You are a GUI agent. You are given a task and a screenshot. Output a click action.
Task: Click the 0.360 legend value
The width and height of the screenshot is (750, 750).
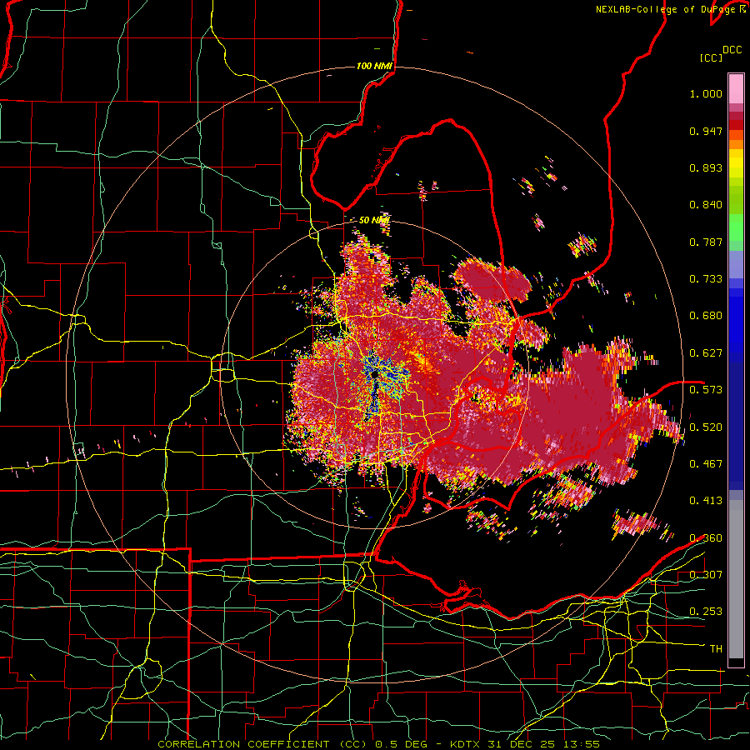click(706, 538)
